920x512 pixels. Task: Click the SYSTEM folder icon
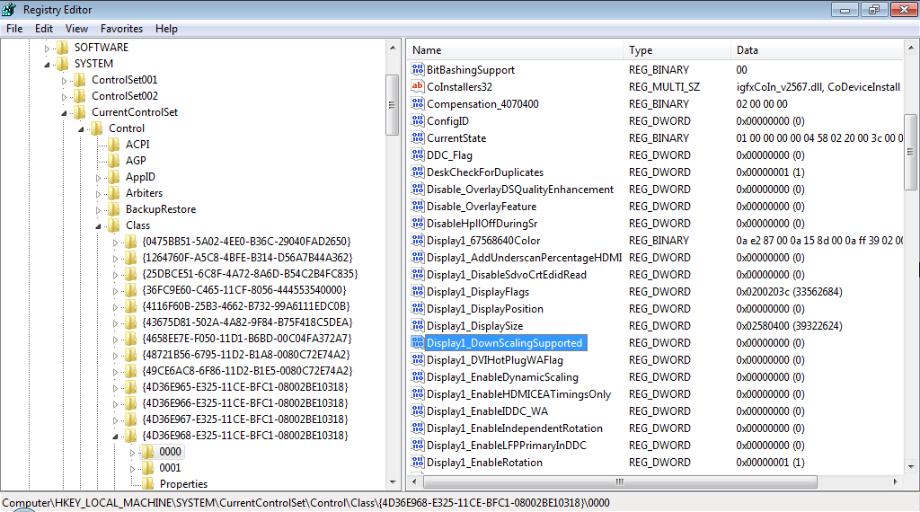click(62, 64)
